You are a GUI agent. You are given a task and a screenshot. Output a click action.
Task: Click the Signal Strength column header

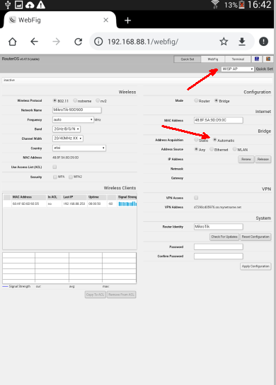pyautogui.click(x=127, y=197)
